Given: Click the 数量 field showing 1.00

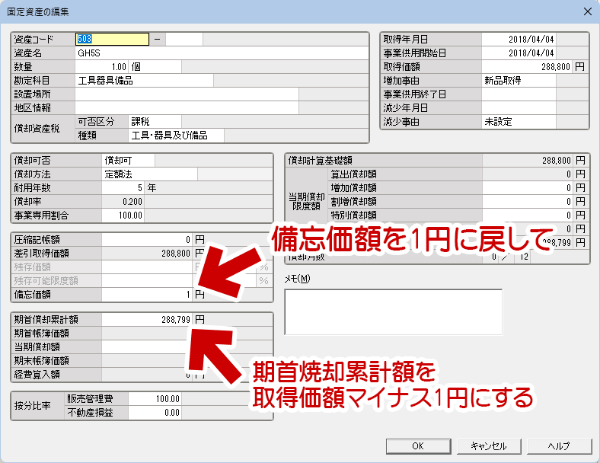Looking at the screenshot, I should tap(101, 67).
